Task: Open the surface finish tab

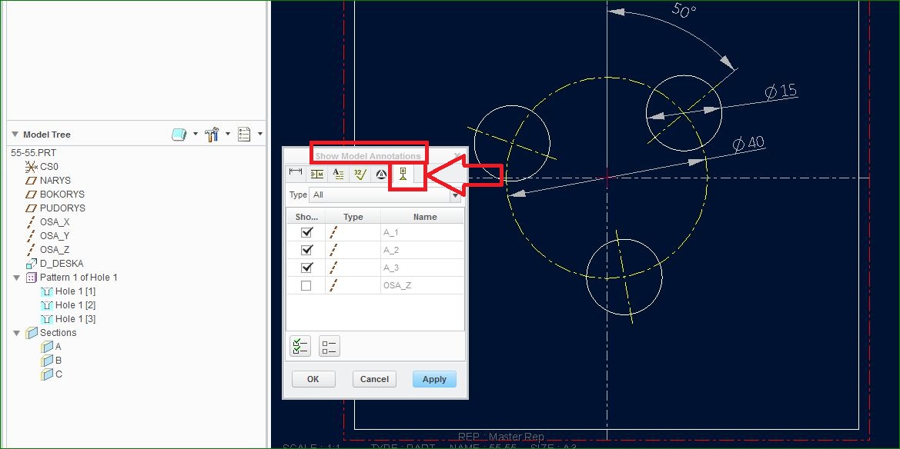Action: coord(360,174)
